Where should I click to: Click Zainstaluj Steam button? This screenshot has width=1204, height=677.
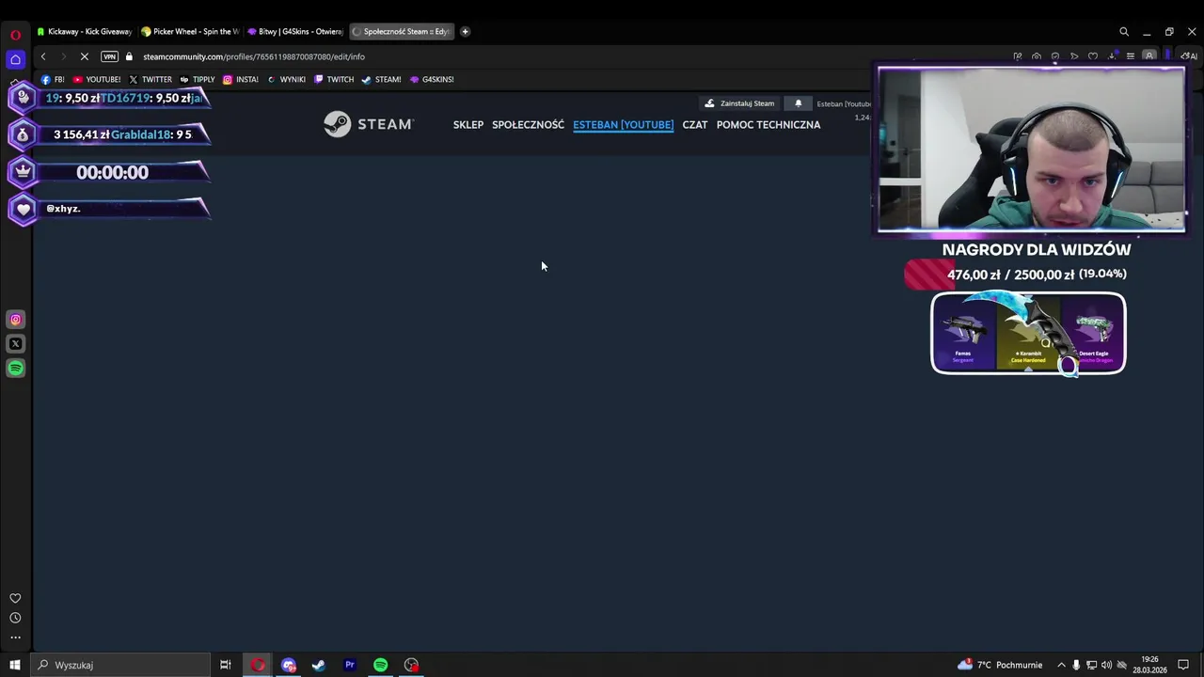(x=740, y=103)
